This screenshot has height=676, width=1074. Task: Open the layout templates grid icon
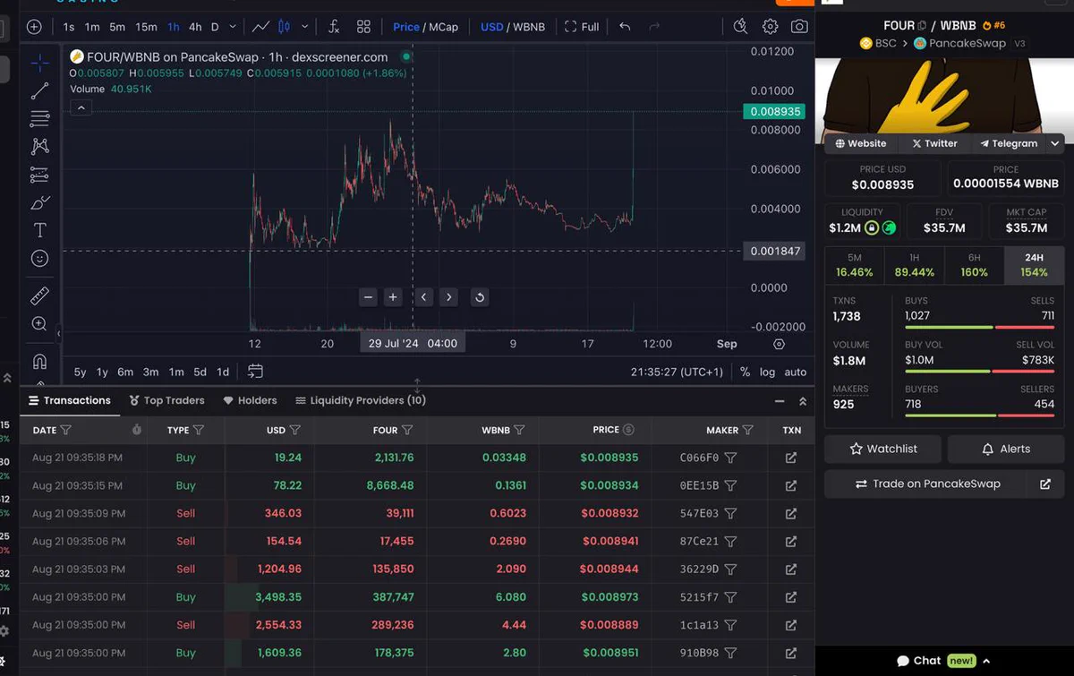(363, 27)
